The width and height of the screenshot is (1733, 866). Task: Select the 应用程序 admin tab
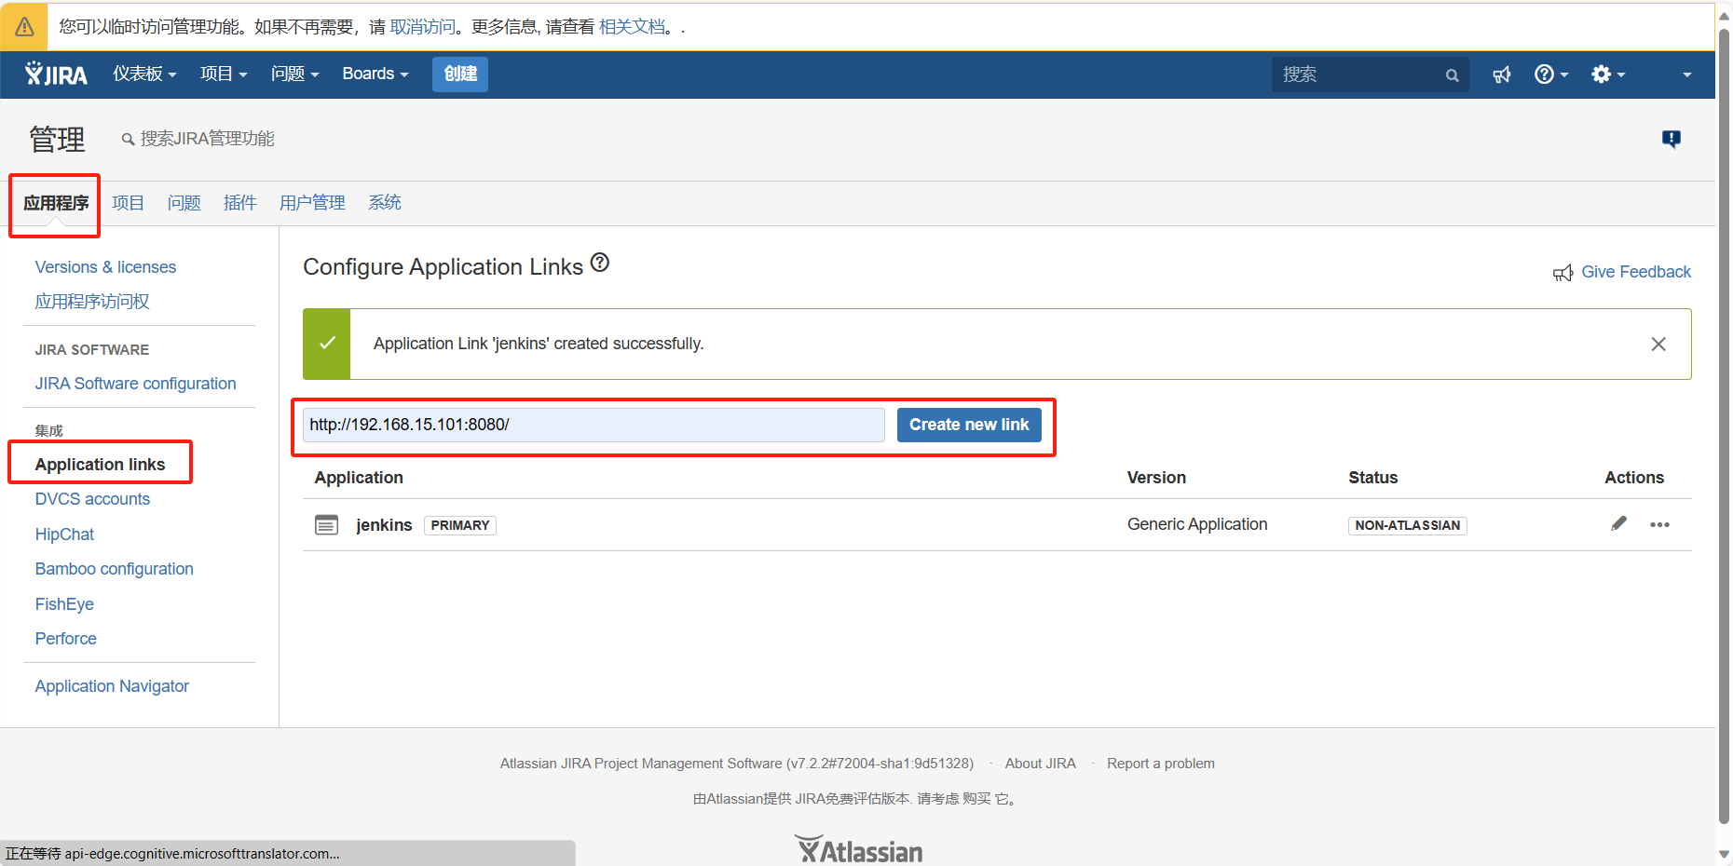56,203
